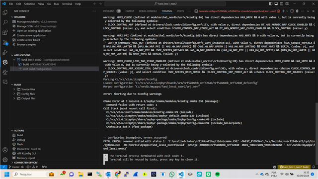Click Create a new board
Image resolution: width=318 pixels, height=179 pixels.
tap(28, 40)
